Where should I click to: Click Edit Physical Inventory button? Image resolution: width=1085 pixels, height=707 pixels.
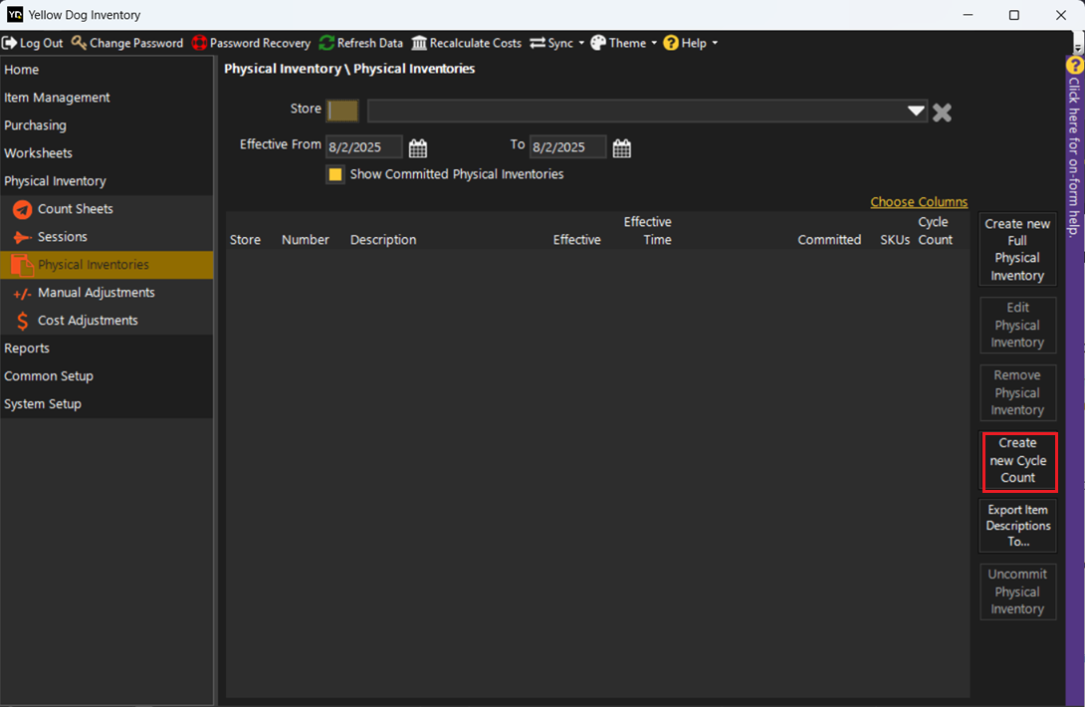[x=1017, y=325]
